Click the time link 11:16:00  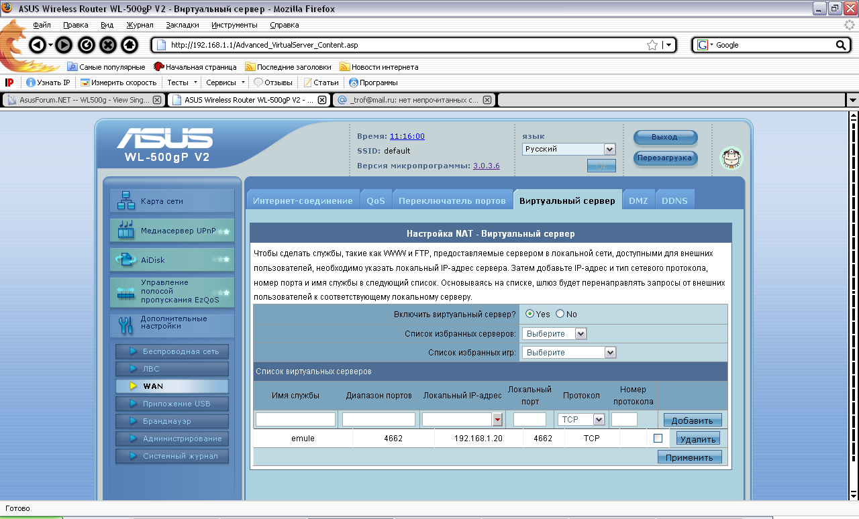tap(407, 136)
